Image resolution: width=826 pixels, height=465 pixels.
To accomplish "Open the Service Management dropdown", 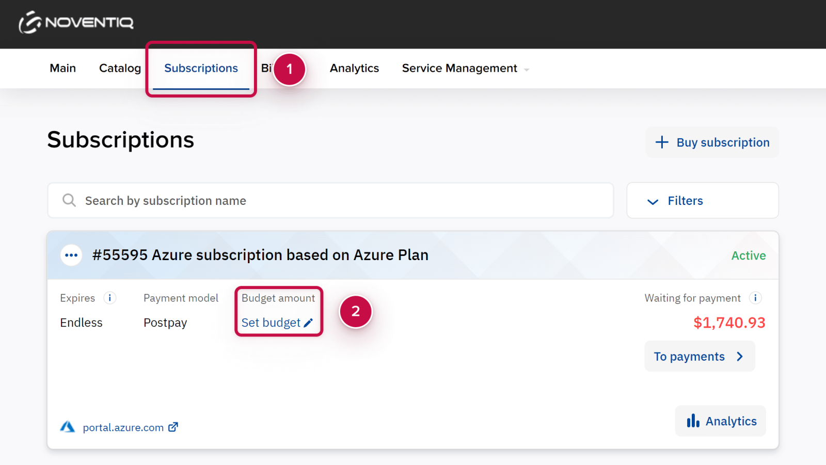I will pos(465,69).
